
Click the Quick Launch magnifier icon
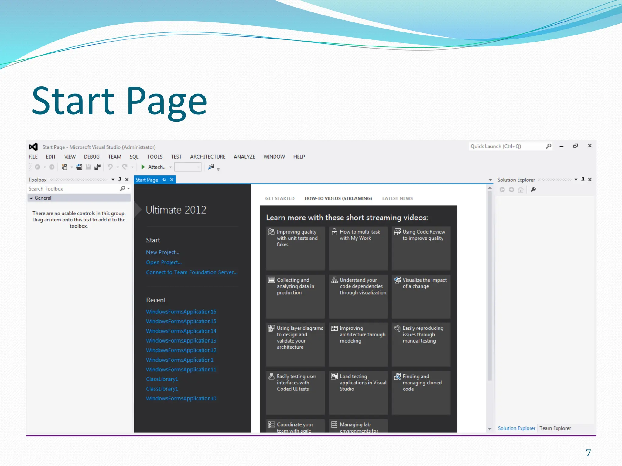point(548,146)
